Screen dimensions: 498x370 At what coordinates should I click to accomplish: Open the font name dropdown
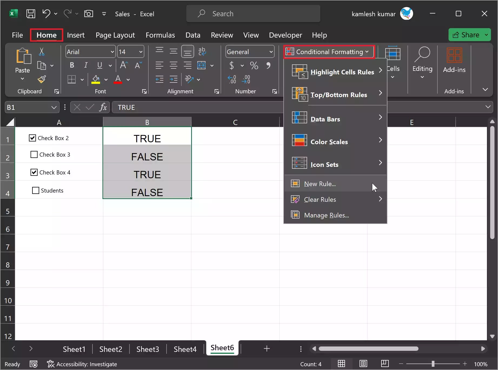click(x=112, y=52)
